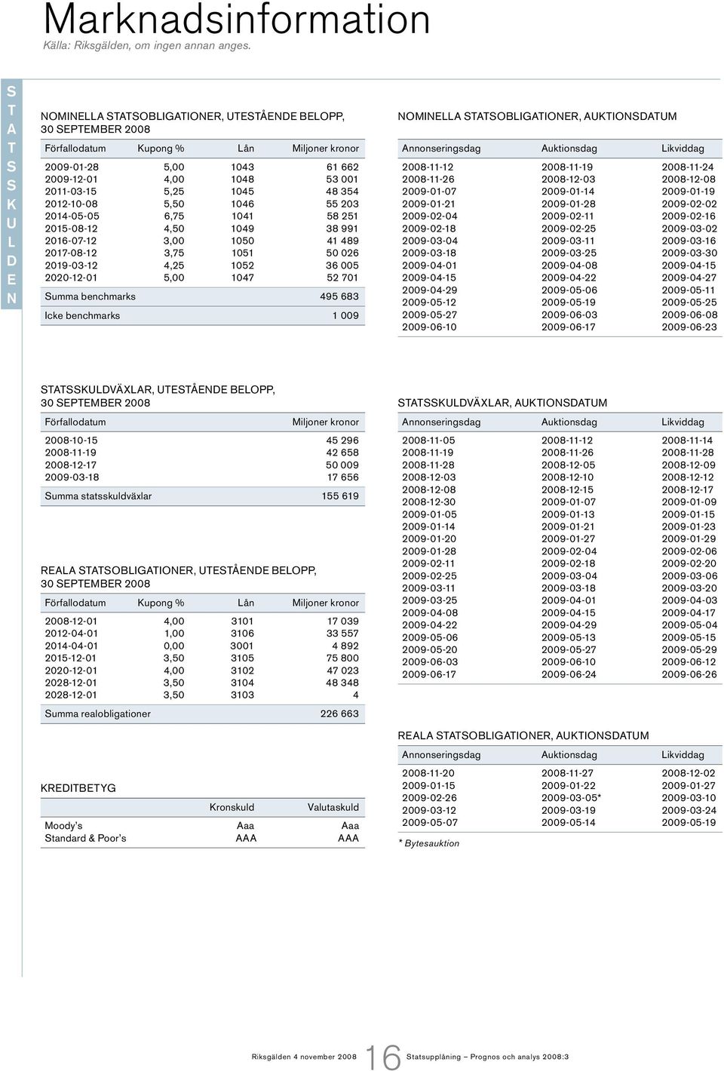Click the real bond loan number '3105'
The height and width of the screenshot is (1071, 724).
pos(242,658)
